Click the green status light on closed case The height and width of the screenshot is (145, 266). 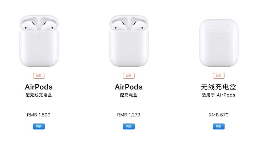219,37
